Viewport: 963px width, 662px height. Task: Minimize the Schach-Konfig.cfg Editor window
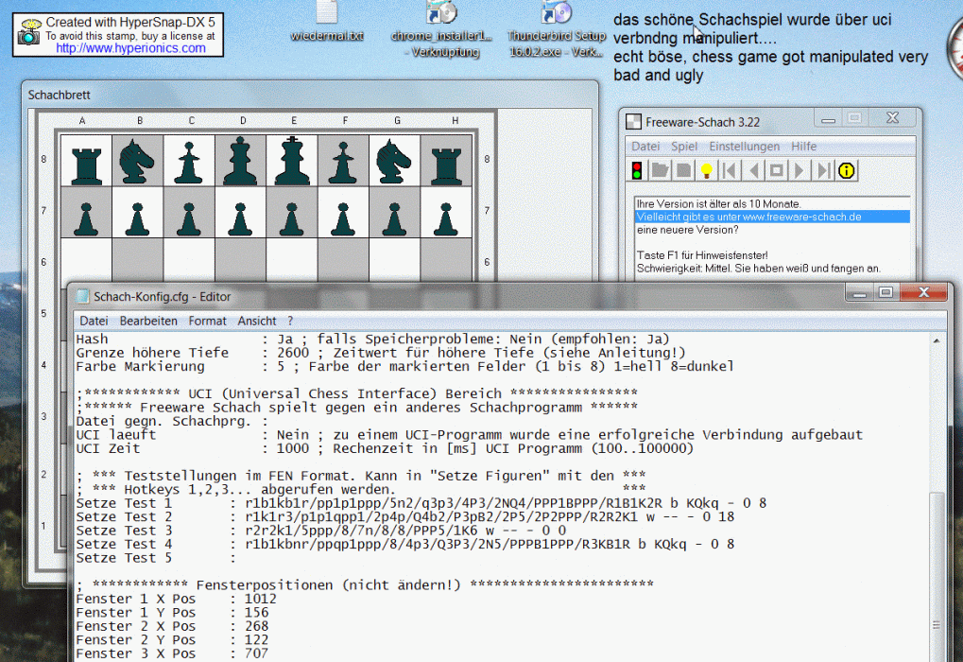(x=859, y=293)
